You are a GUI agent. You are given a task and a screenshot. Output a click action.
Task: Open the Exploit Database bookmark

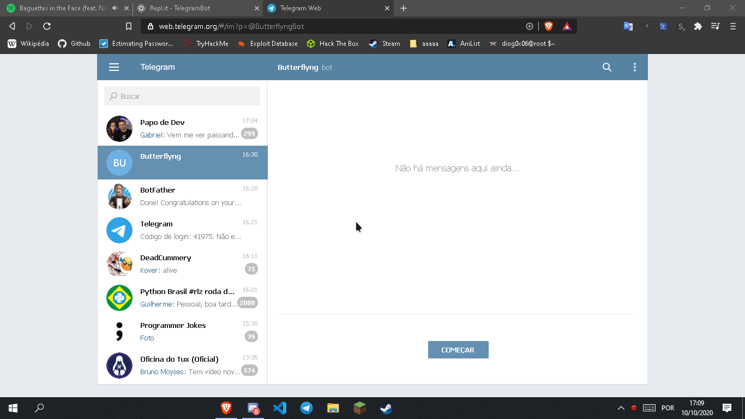tap(267, 44)
